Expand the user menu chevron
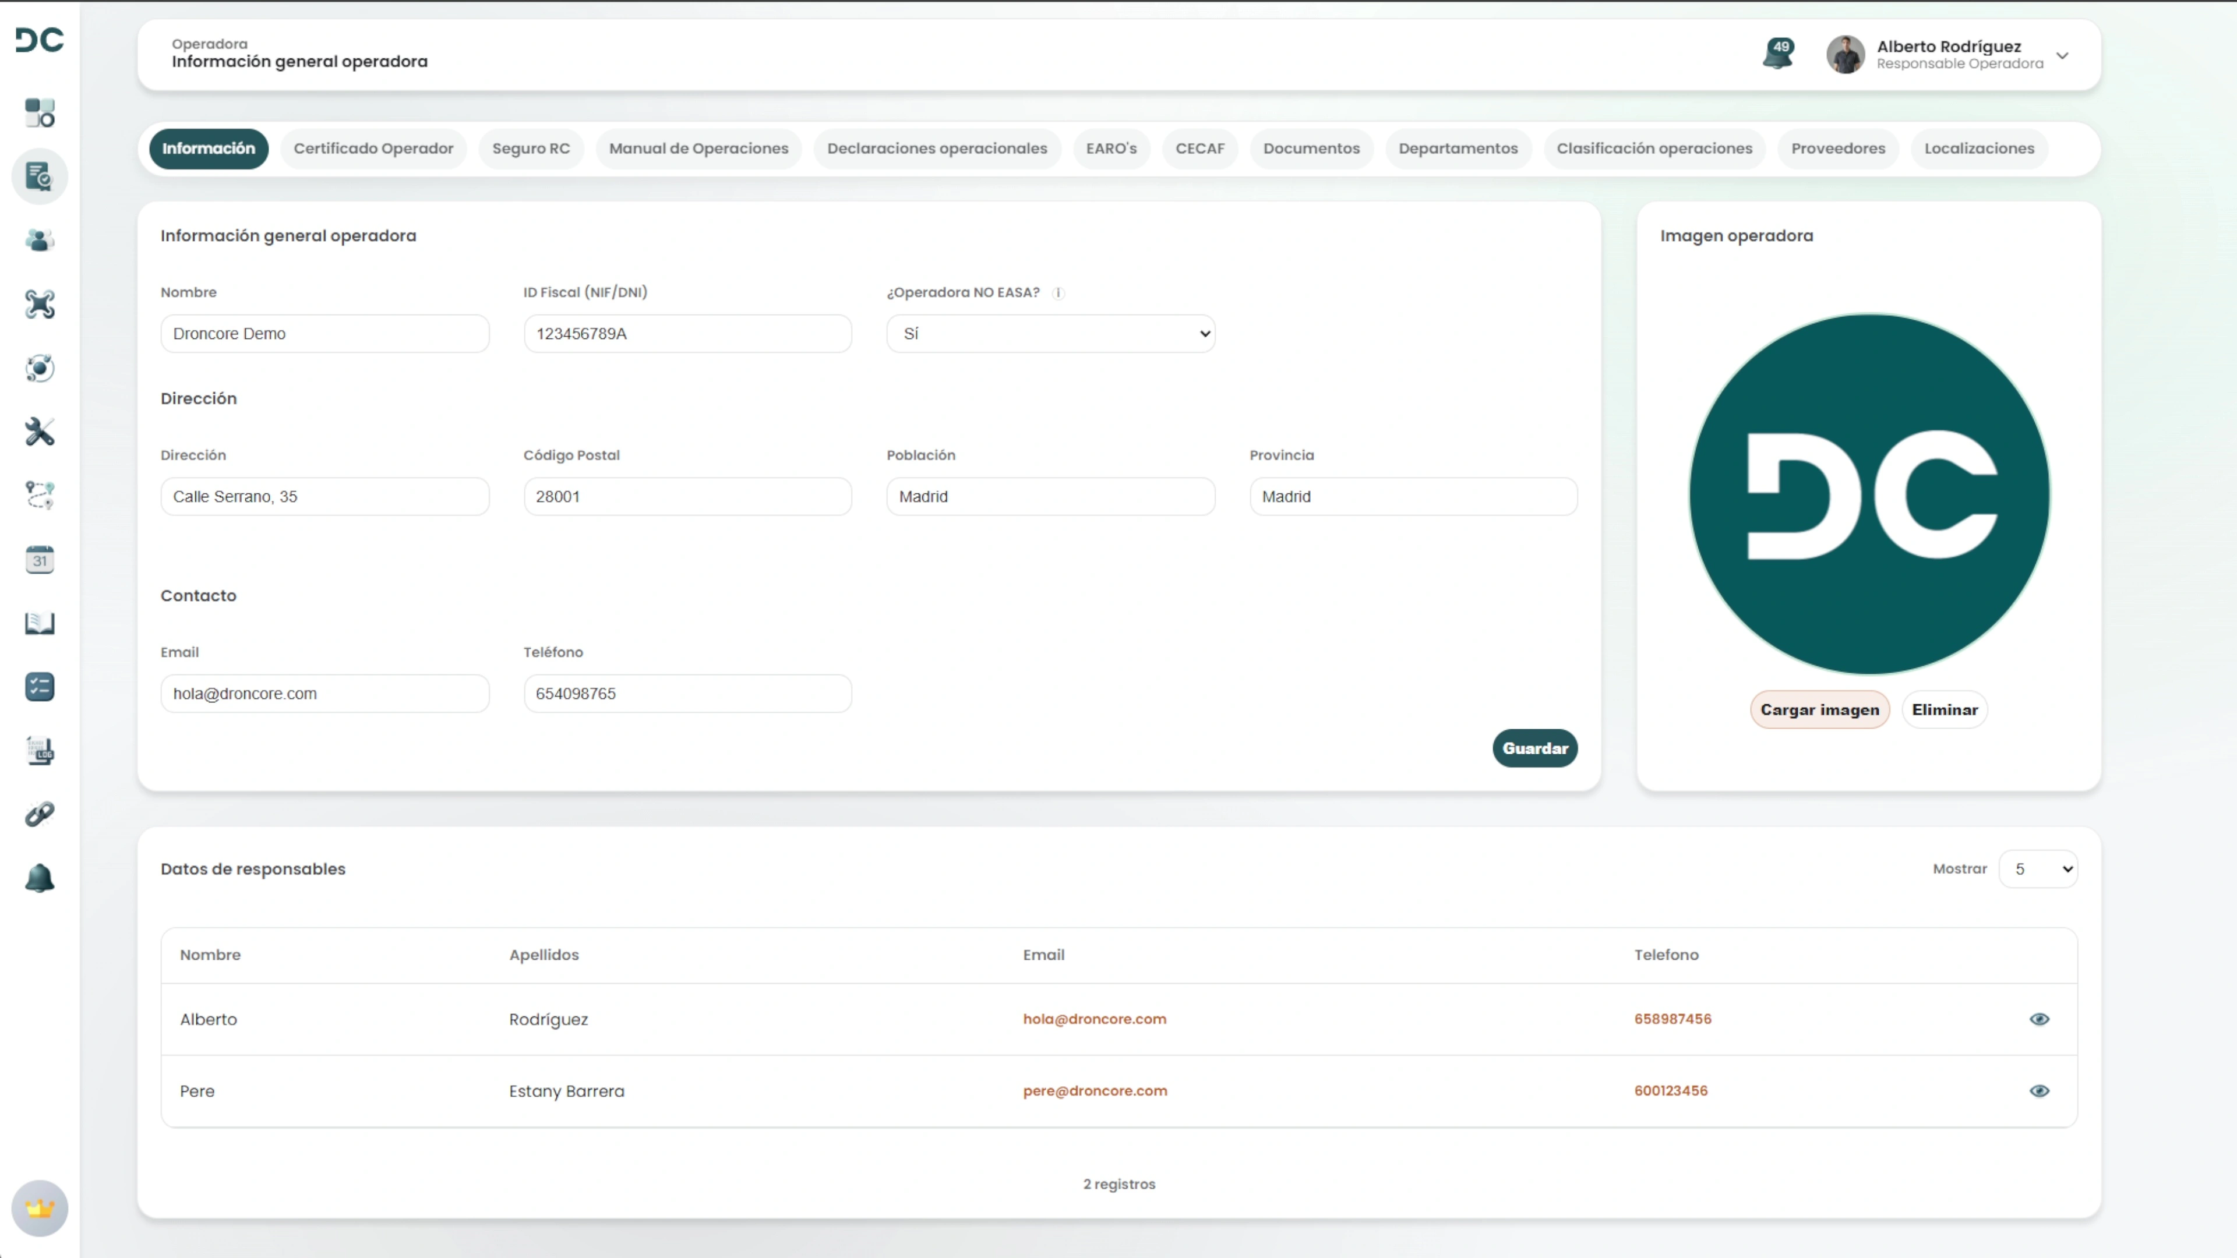Screen dimensions: 2237x1258 [2062, 55]
